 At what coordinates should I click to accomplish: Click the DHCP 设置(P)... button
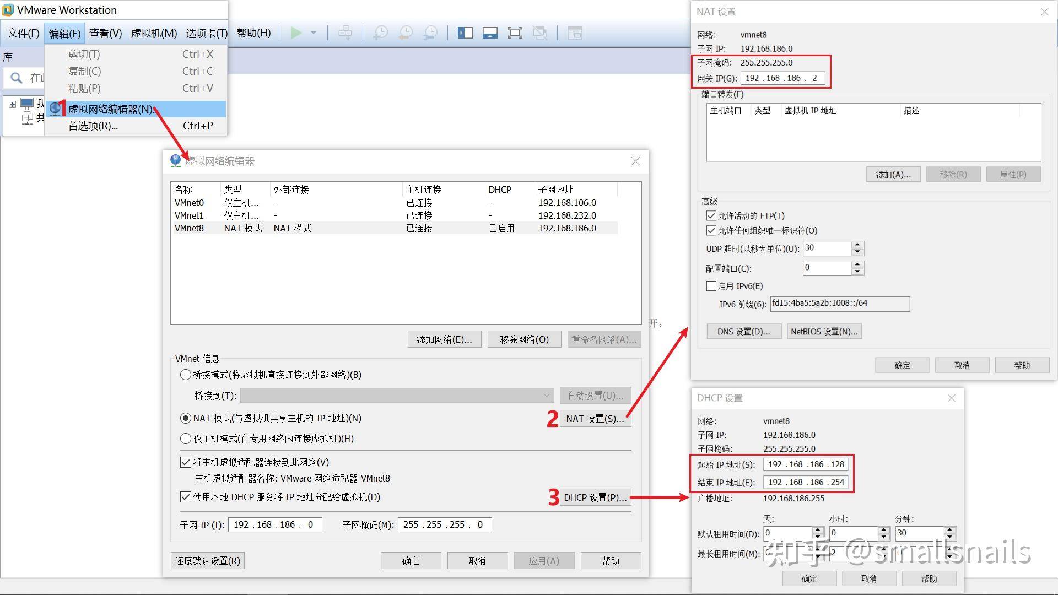click(x=595, y=497)
